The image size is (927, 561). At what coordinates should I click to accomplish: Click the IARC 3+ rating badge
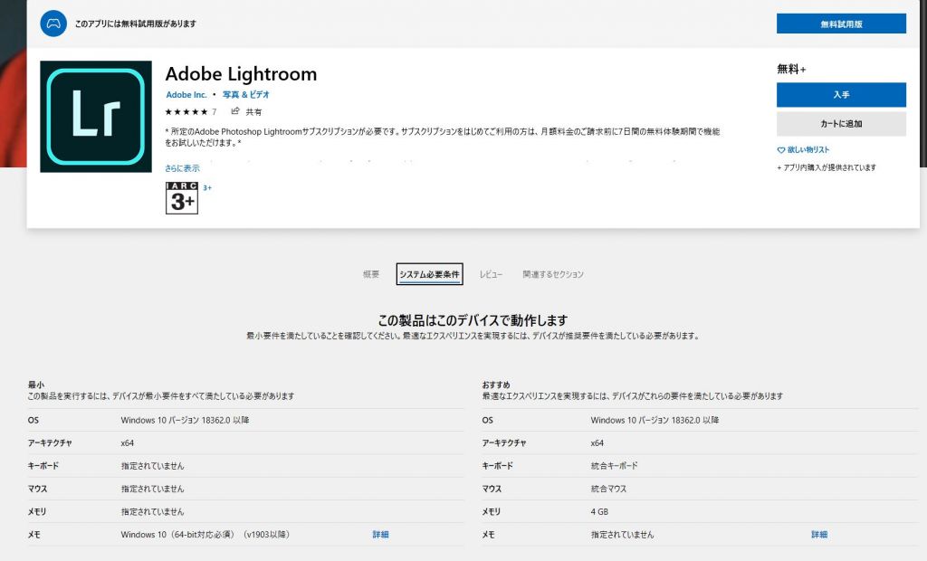coord(181,197)
